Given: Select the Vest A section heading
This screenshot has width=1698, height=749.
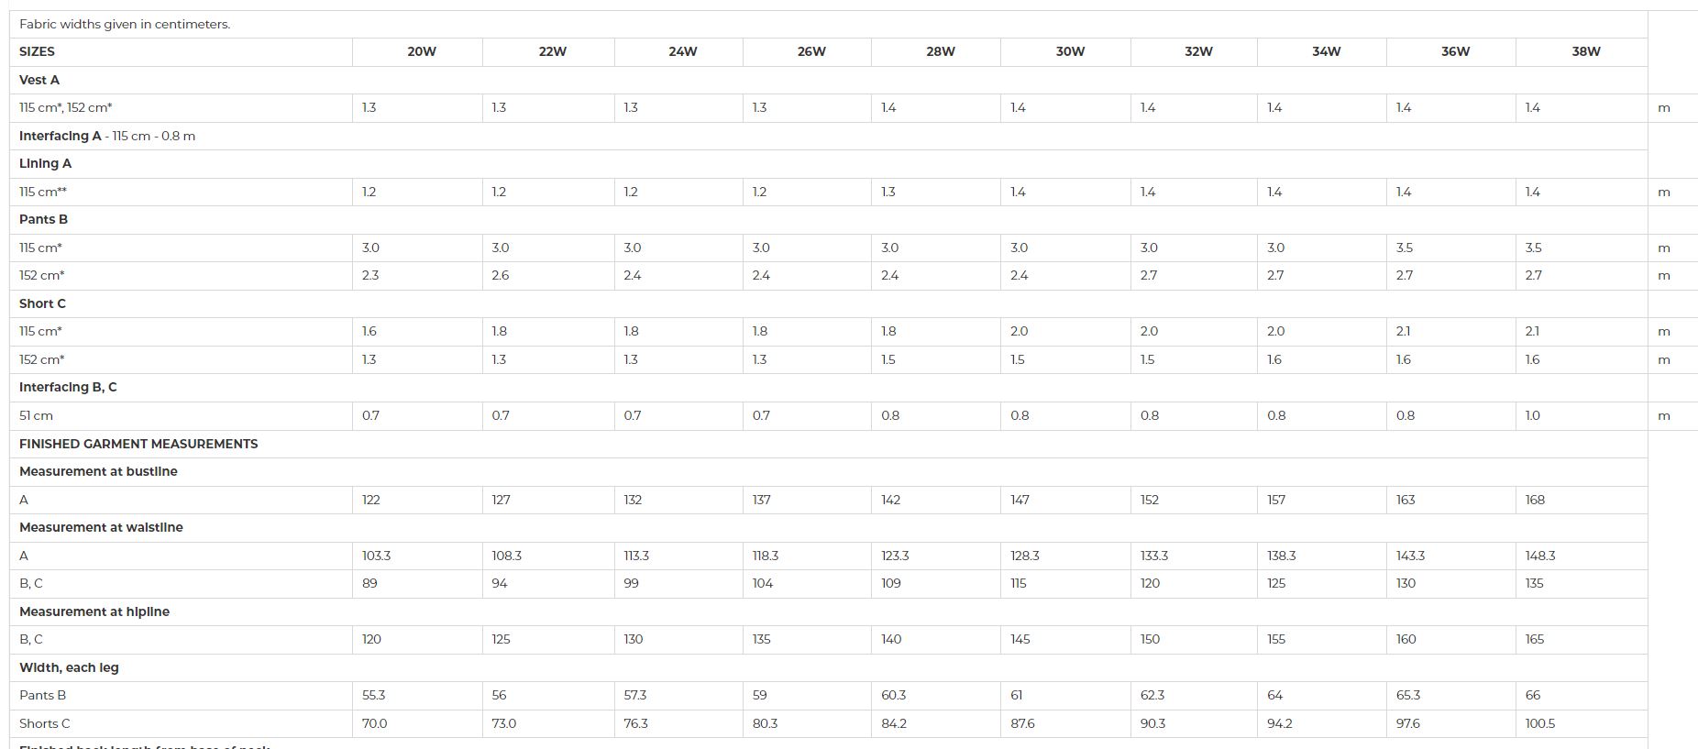Looking at the screenshot, I should 39,80.
